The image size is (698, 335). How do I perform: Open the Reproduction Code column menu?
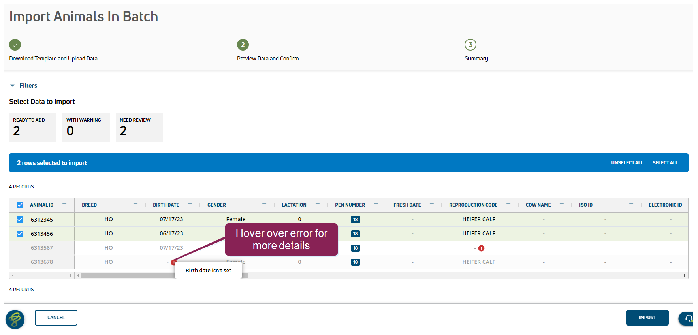(508, 205)
